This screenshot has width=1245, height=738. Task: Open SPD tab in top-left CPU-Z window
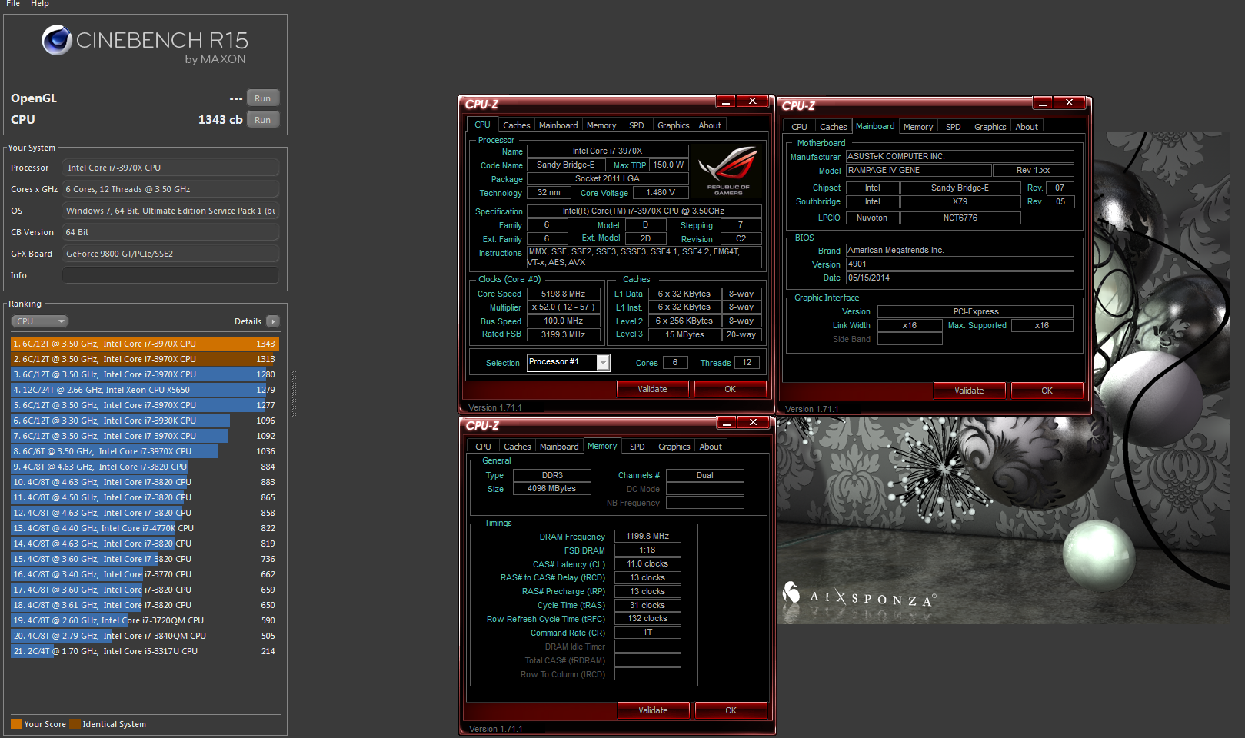click(x=637, y=125)
